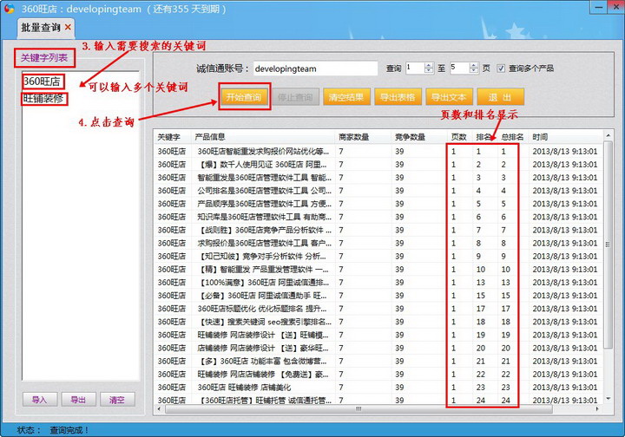
Task: Sort by the 页数 column header
Action: click(459, 137)
